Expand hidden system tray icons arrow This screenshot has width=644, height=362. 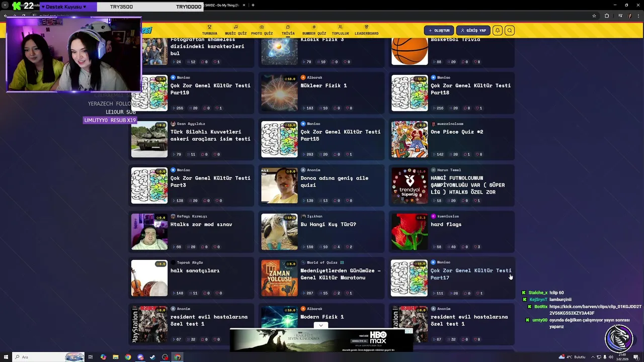pyautogui.click(x=592, y=357)
